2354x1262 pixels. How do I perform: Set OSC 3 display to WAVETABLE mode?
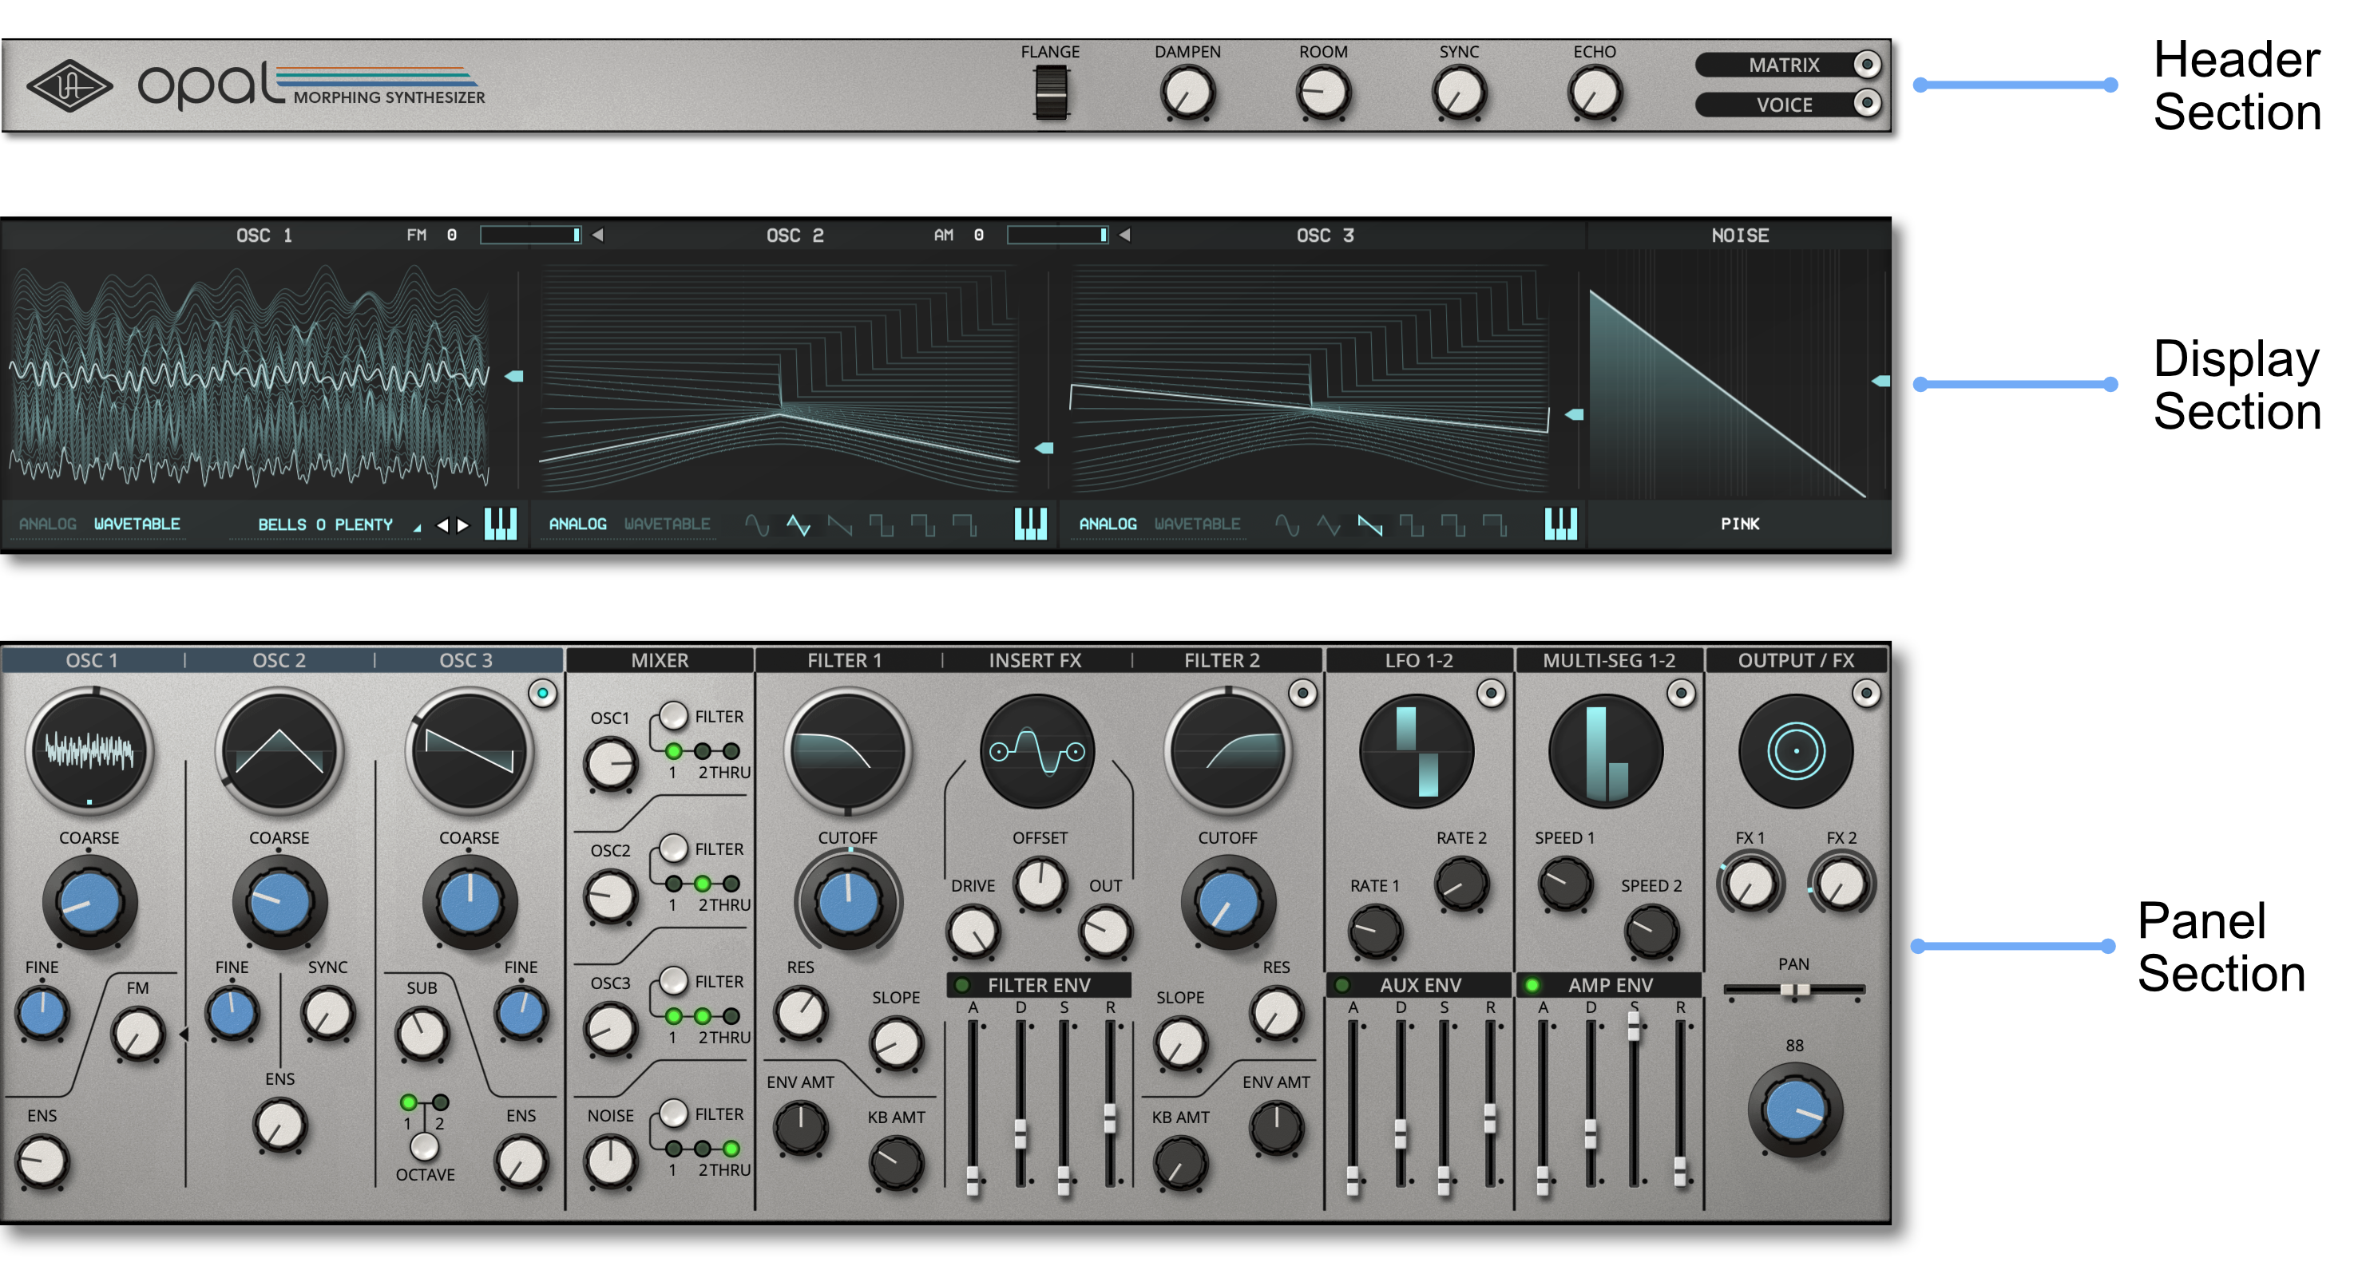(1197, 524)
